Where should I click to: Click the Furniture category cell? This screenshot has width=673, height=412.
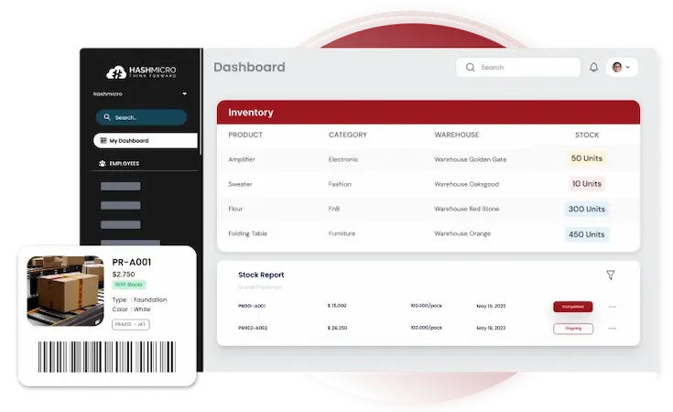[342, 233]
